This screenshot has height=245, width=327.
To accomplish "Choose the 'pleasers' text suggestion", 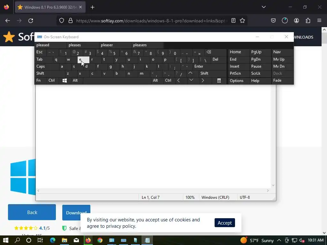I will pos(148,45).
